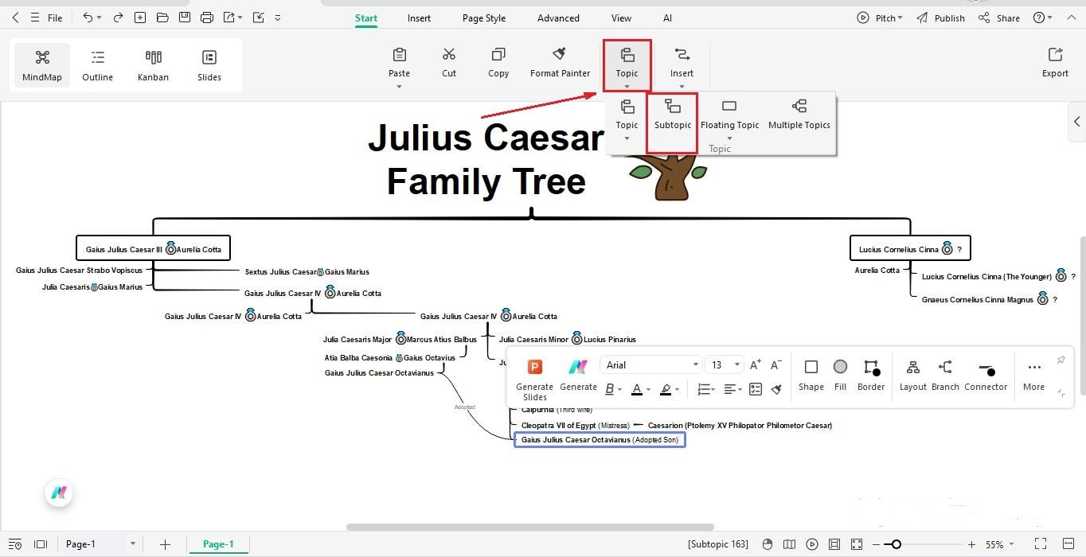
Task: Open the font size 13 dropdown
Action: [725, 364]
